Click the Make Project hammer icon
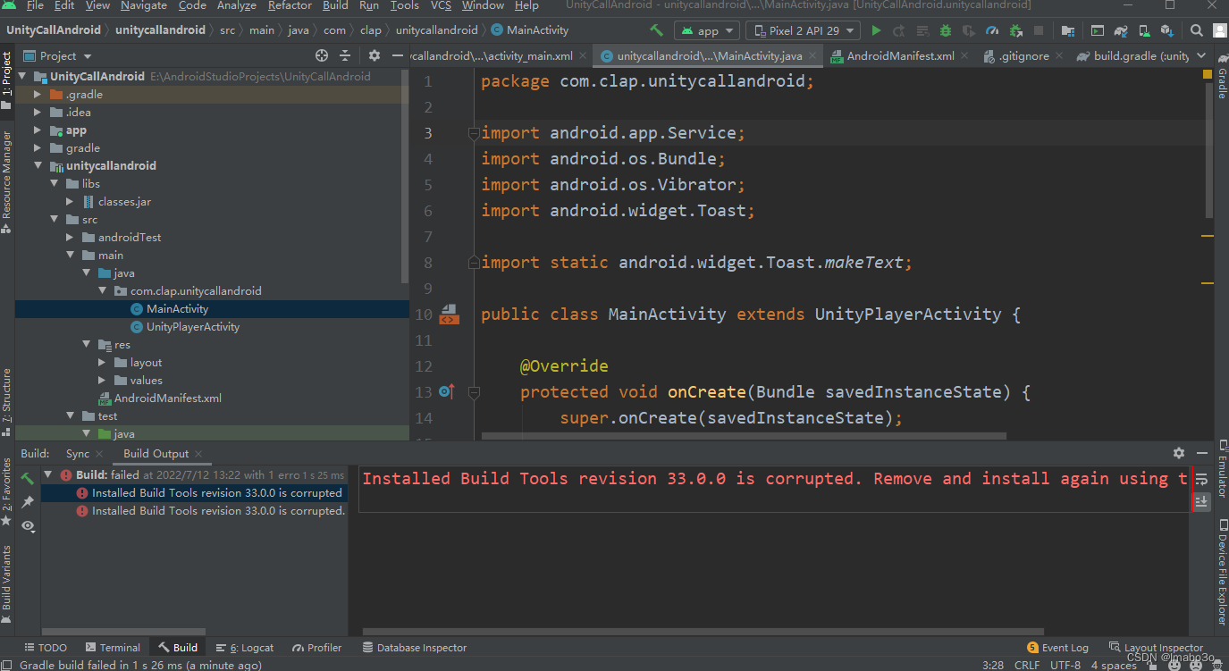Screen dimensions: 1229x671 [x=657, y=30]
